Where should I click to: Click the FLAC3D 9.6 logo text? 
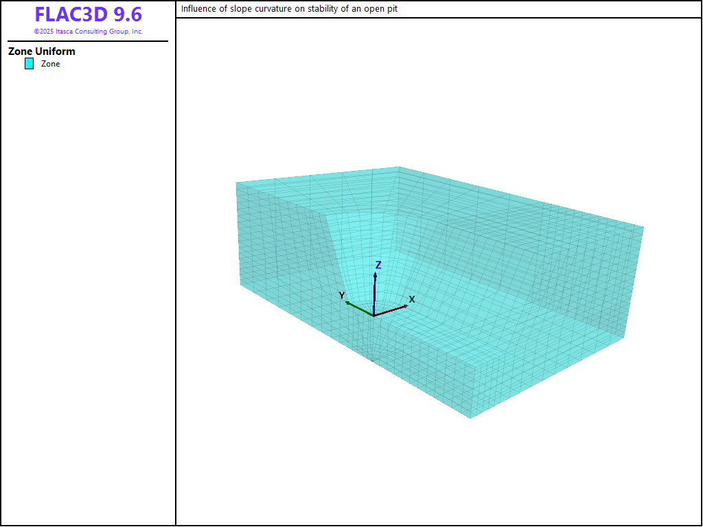click(89, 14)
